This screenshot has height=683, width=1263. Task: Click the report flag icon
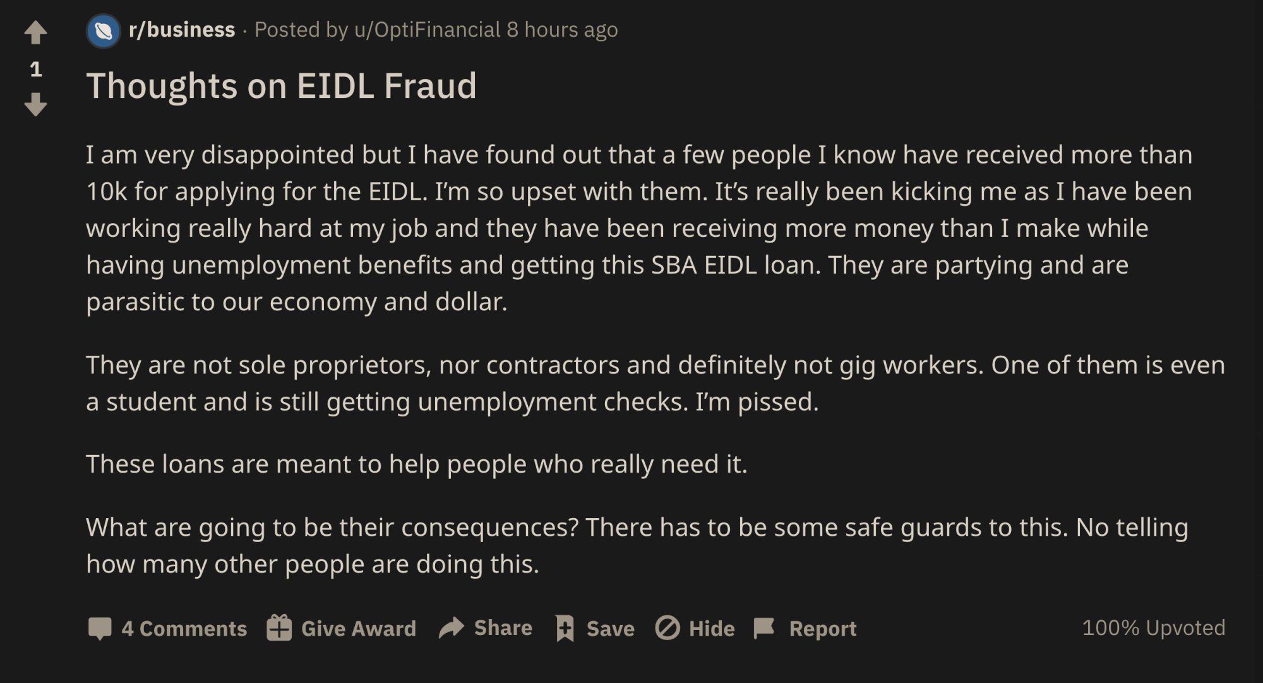click(764, 628)
